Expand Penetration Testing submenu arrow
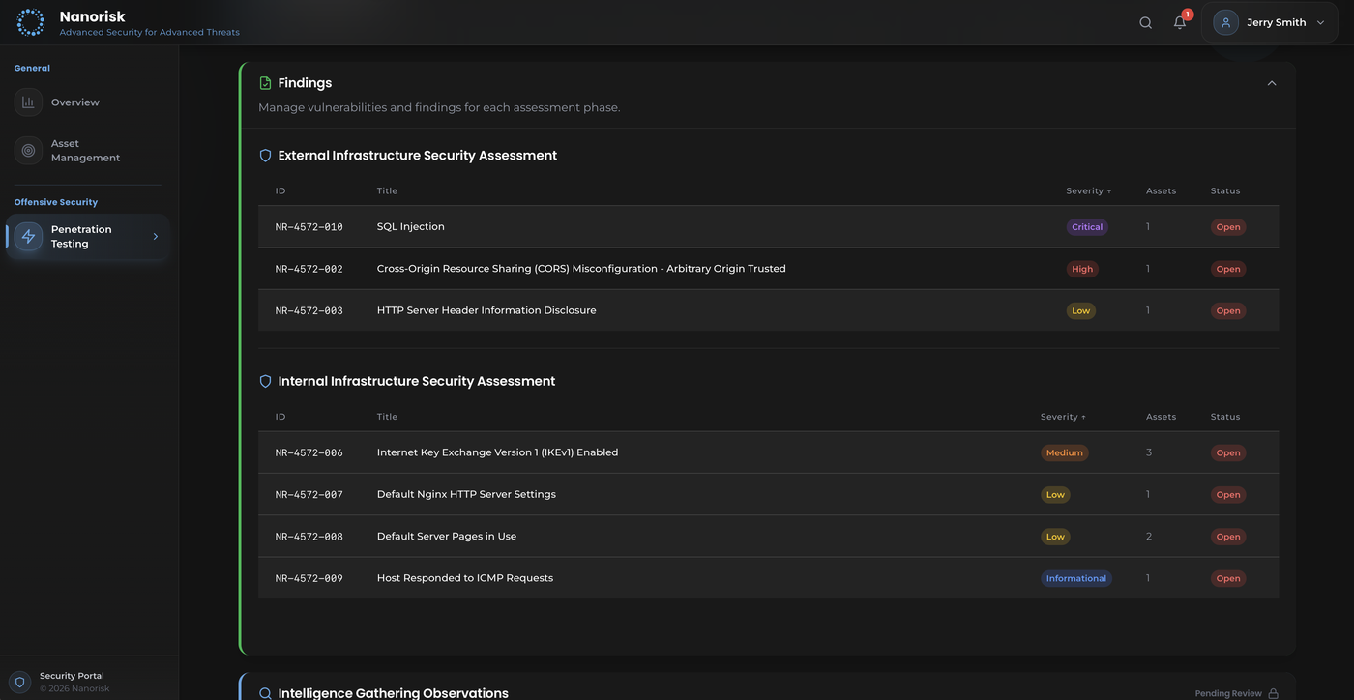This screenshot has height=700, width=1354. pos(155,237)
